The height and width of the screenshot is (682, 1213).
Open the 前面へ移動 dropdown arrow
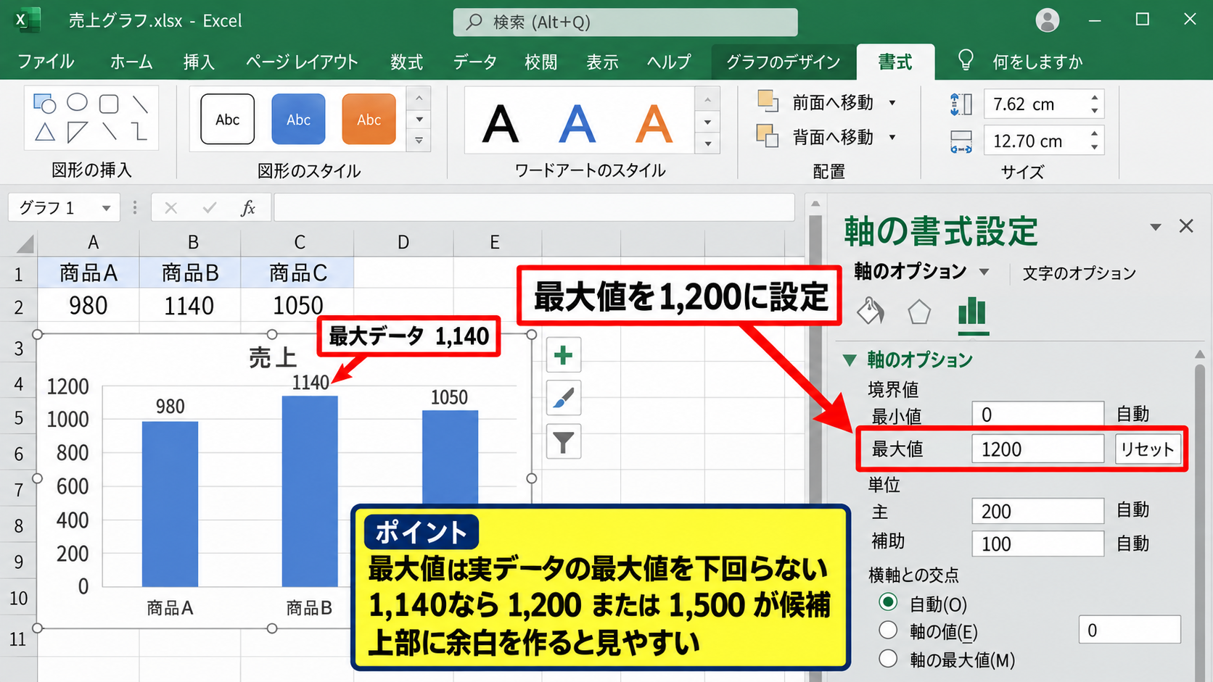click(x=892, y=103)
